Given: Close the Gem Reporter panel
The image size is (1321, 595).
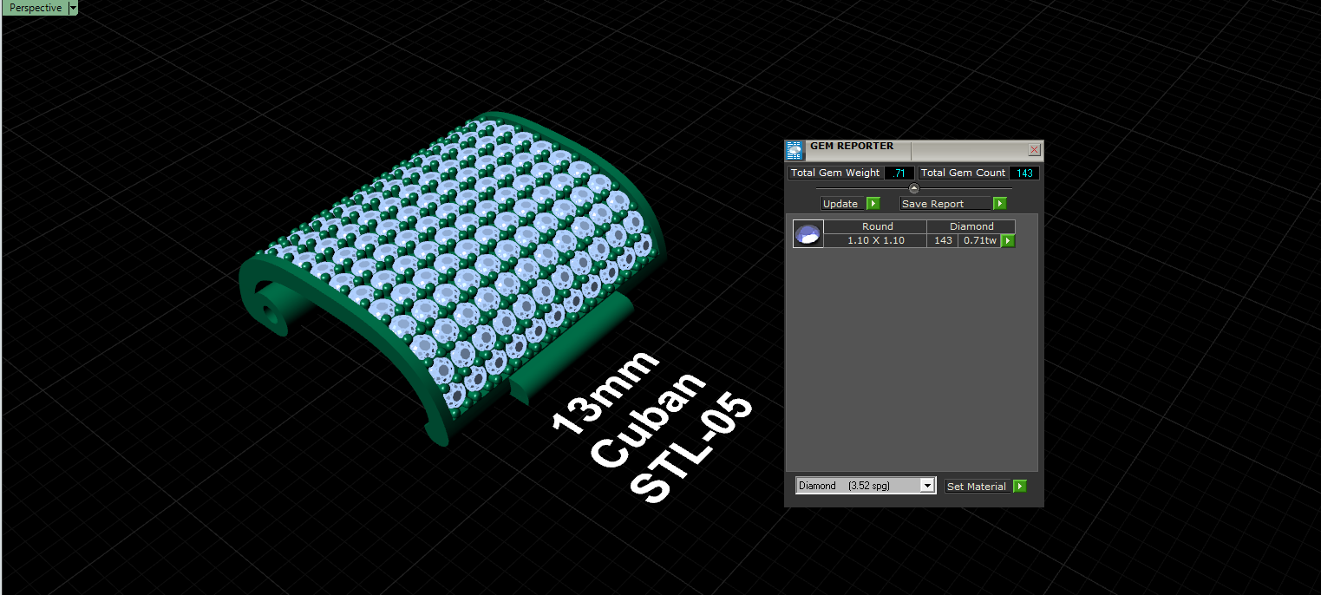Looking at the screenshot, I should [1034, 149].
